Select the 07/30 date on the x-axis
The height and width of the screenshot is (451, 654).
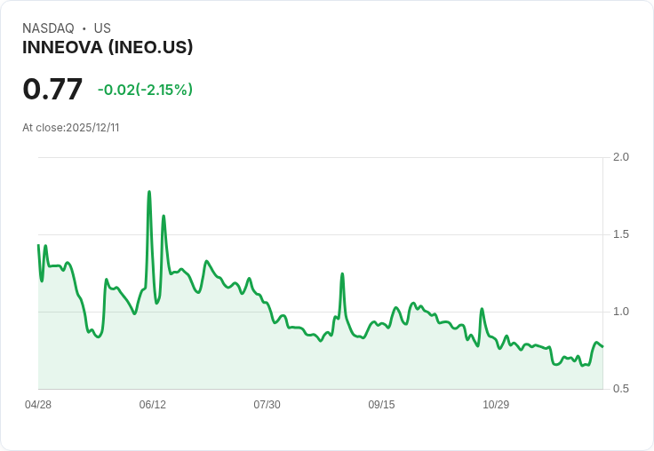(267, 405)
